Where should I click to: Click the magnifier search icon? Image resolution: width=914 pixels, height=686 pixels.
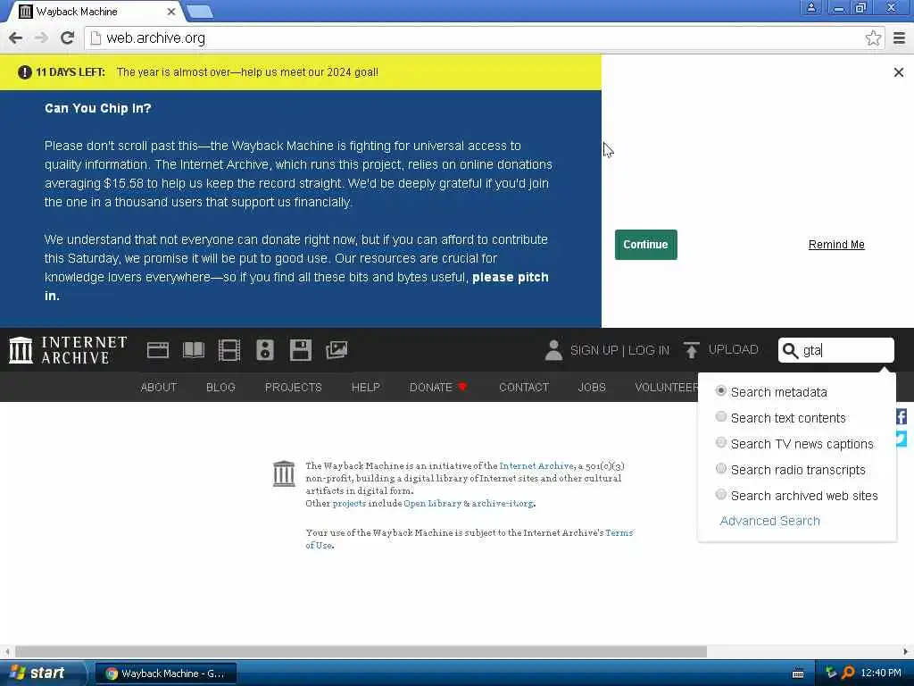(790, 350)
